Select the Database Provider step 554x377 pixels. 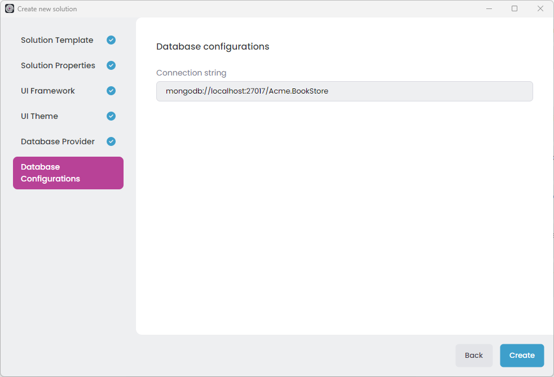[56, 141]
